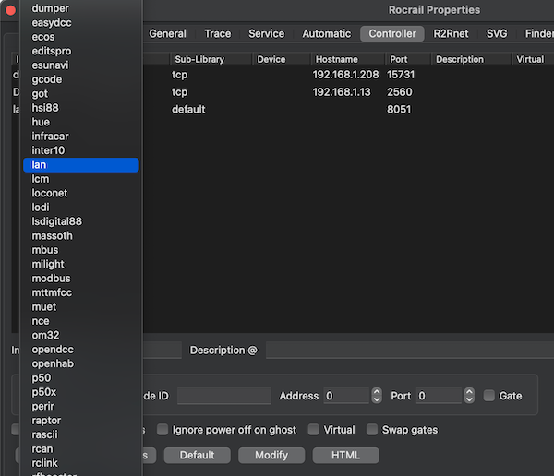Screen dimensions: 554x476
Task: Sort by Sub-Library column header
Action: coord(211,59)
